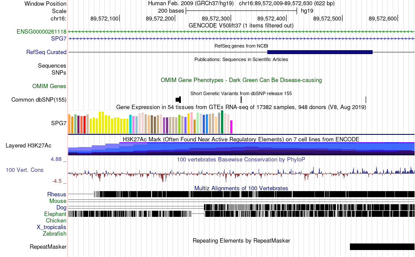Click Publications: Sequences in Scientific Articles title

coord(241,59)
